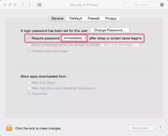The height and width of the screenshot is (136, 168).
Task: Click the search magnifier icon
Action: 136,5
